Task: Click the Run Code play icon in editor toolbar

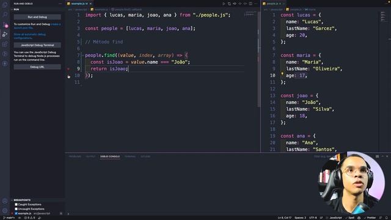Action: (224, 4)
